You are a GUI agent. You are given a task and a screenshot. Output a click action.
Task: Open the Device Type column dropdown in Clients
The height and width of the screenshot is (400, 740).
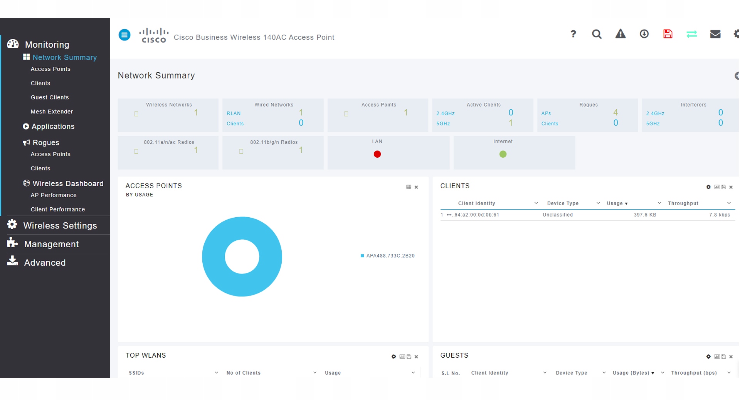pyautogui.click(x=598, y=203)
